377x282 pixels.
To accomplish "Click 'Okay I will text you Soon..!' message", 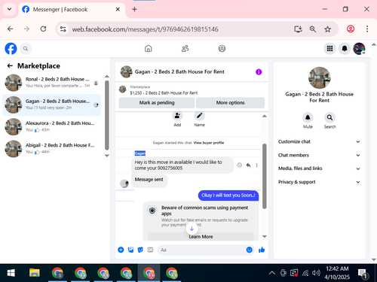I will click(228, 196).
